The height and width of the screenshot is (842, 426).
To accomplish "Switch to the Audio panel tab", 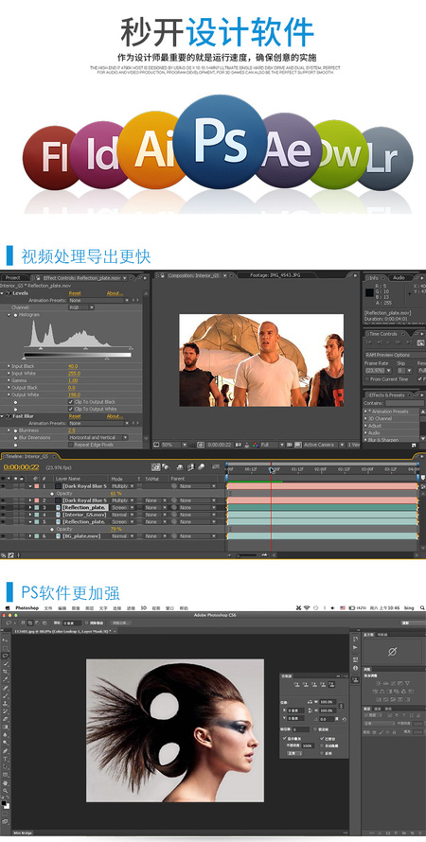I will (399, 277).
